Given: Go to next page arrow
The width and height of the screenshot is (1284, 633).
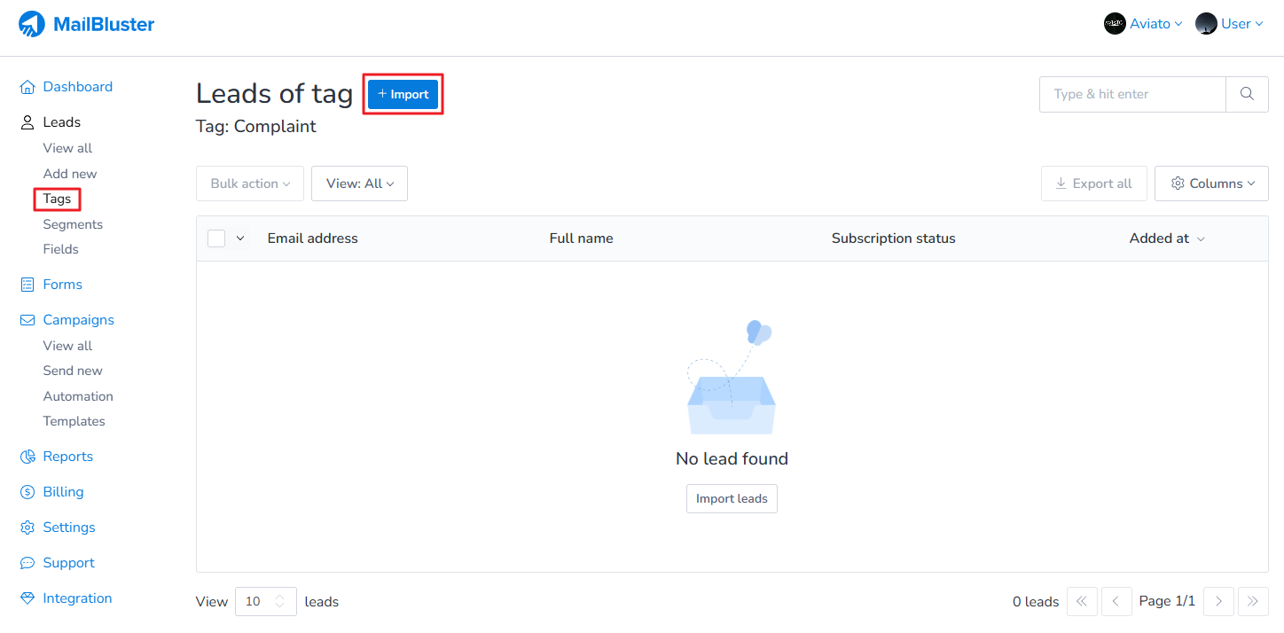Looking at the screenshot, I should coord(1218,601).
